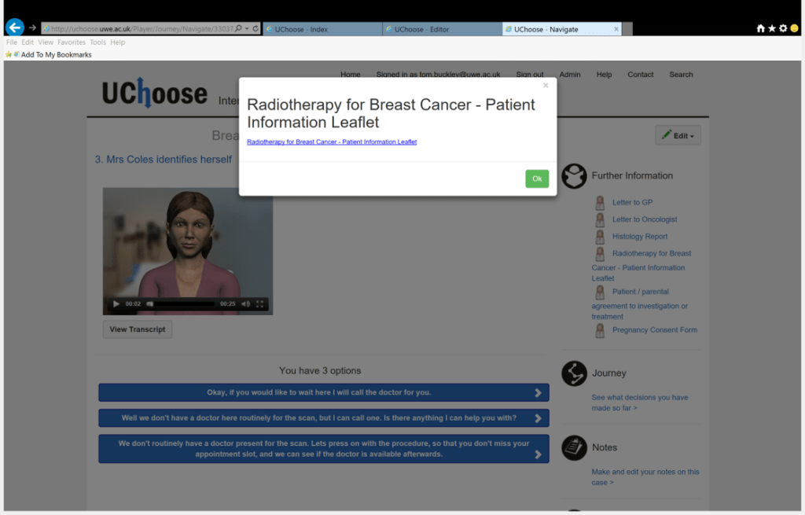This screenshot has width=805, height=515.
Task: Open browser settings gear icon
Action: pyautogui.click(x=783, y=28)
